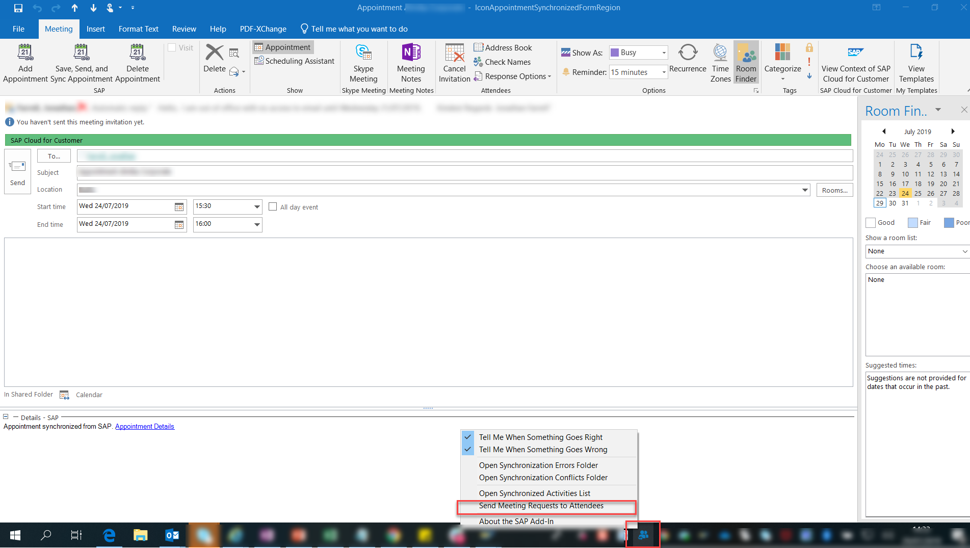Open View Context of SAP Cloud for Customer
The height and width of the screenshot is (548, 970).
pyautogui.click(x=856, y=63)
